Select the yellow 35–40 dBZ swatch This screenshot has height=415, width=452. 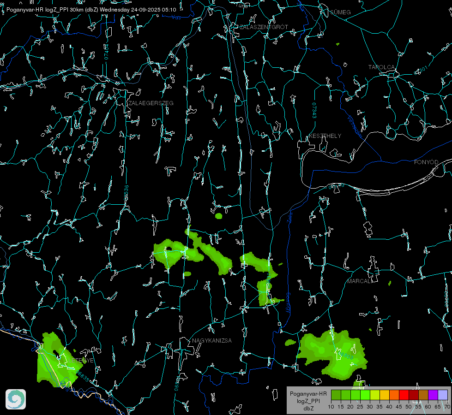tap(385, 395)
